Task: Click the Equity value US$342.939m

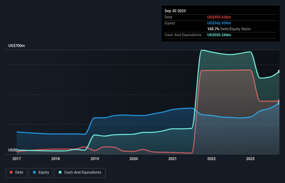Action: pyautogui.click(x=219, y=23)
